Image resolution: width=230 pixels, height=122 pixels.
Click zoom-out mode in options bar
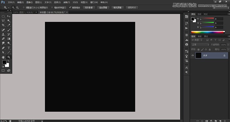[17, 8]
